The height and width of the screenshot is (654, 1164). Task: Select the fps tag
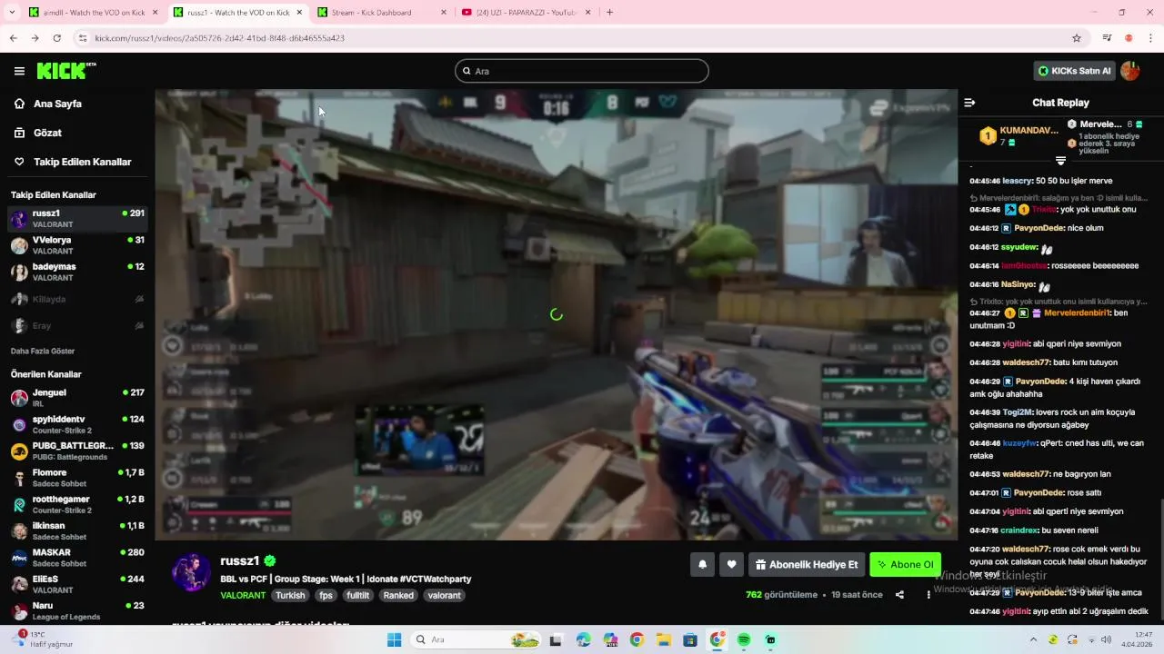tap(326, 596)
